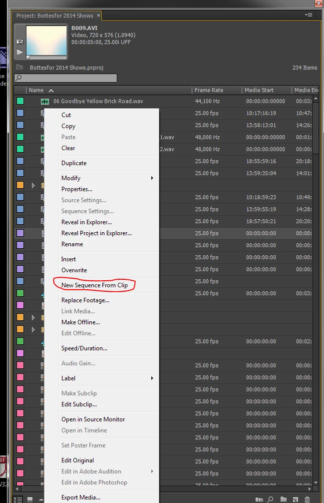This screenshot has width=324, height=503.
Task: Switch to List View at panel bottom
Action: click(x=18, y=499)
